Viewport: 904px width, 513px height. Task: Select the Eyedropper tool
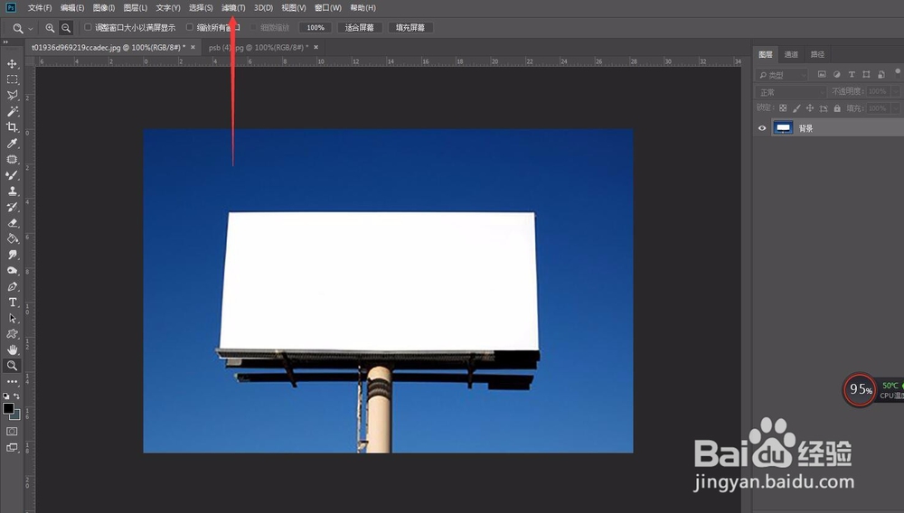click(x=12, y=144)
